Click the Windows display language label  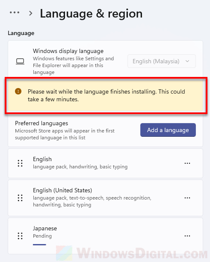click(x=68, y=51)
